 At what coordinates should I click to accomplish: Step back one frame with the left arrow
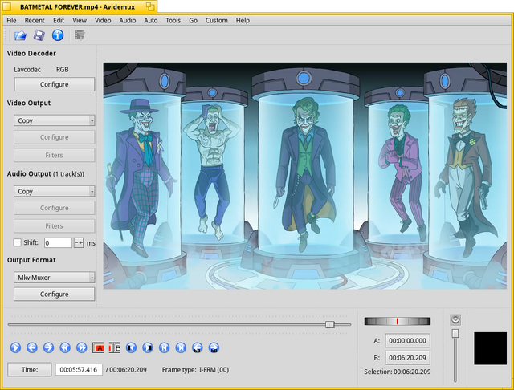pyautogui.click(x=32, y=347)
